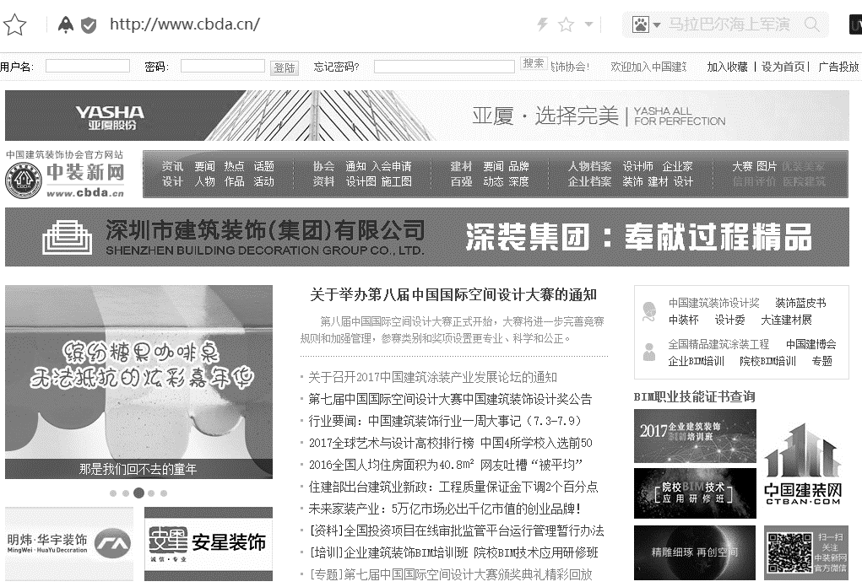Expand the dropdown arrow next to bookmark star
862x587 pixels.
pos(588,24)
